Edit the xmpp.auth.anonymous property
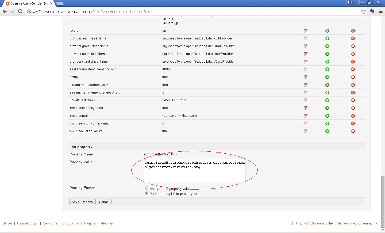The width and height of the screenshot is (385, 233). (305, 108)
